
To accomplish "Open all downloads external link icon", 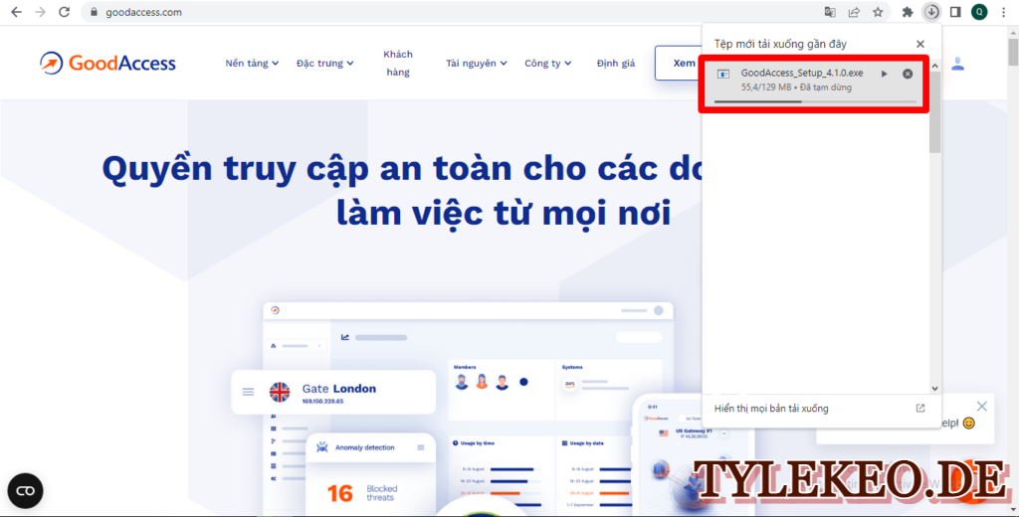I will (x=920, y=409).
